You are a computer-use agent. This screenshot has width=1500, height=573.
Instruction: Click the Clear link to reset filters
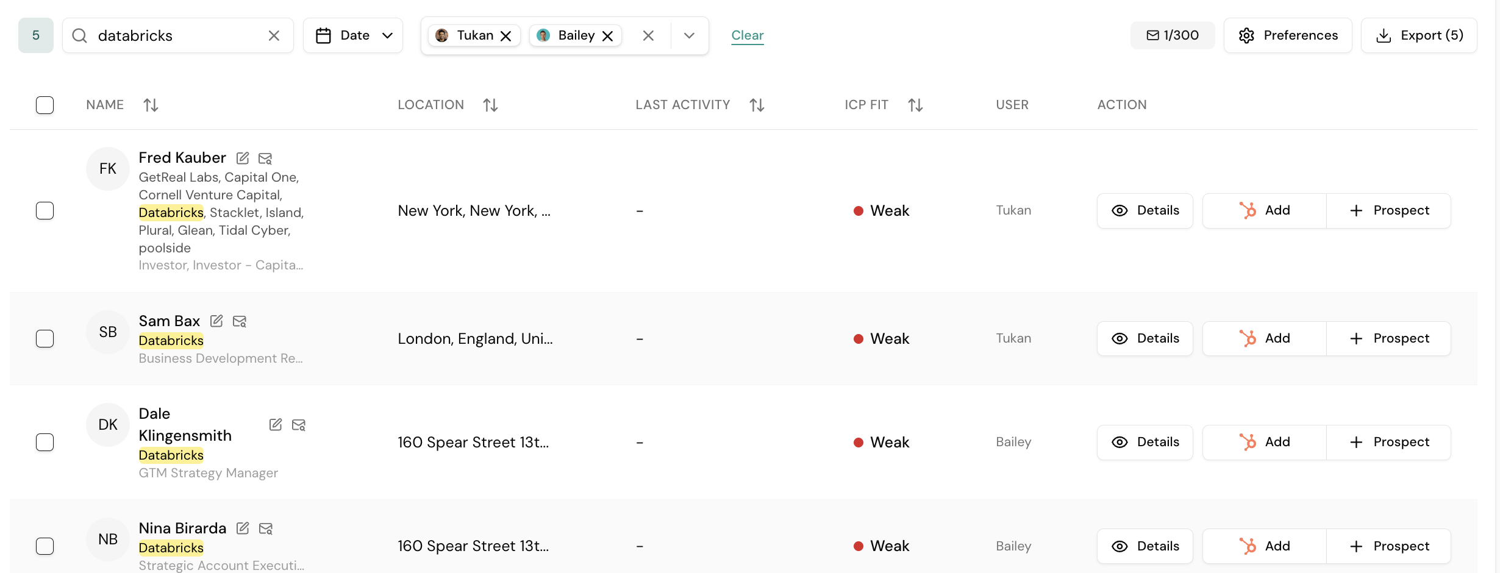click(x=747, y=35)
